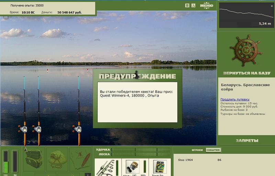
Task: Pause the game with pause icon
Action: [x=187, y=5]
